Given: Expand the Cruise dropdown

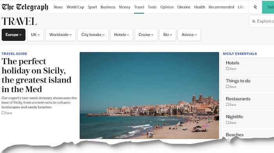Looking at the screenshot, I should [146, 35].
